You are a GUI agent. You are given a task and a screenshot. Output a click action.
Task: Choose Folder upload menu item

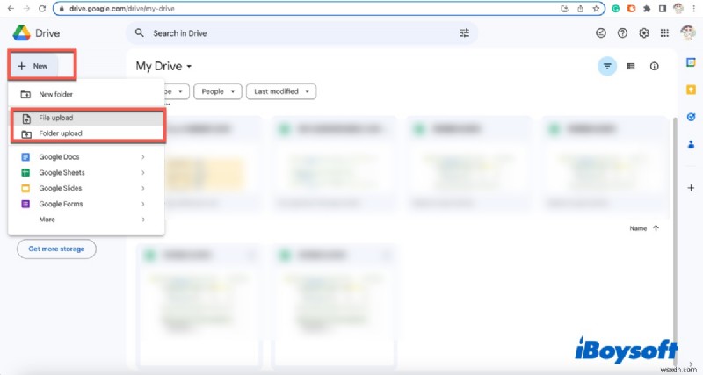click(86, 133)
